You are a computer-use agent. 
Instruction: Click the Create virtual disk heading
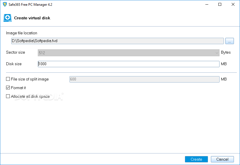(x=32, y=18)
